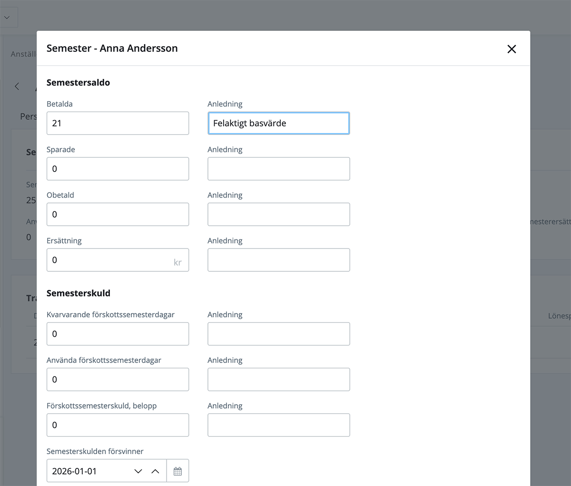Screen dimensions: 571x486
Task: Select the Anledning field beside Kvarvarande förskottssemesterdagar
Action: pos(278,334)
